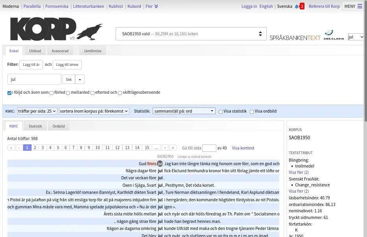Click the Visa kontext link
The image size is (367, 237).
click(243, 148)
